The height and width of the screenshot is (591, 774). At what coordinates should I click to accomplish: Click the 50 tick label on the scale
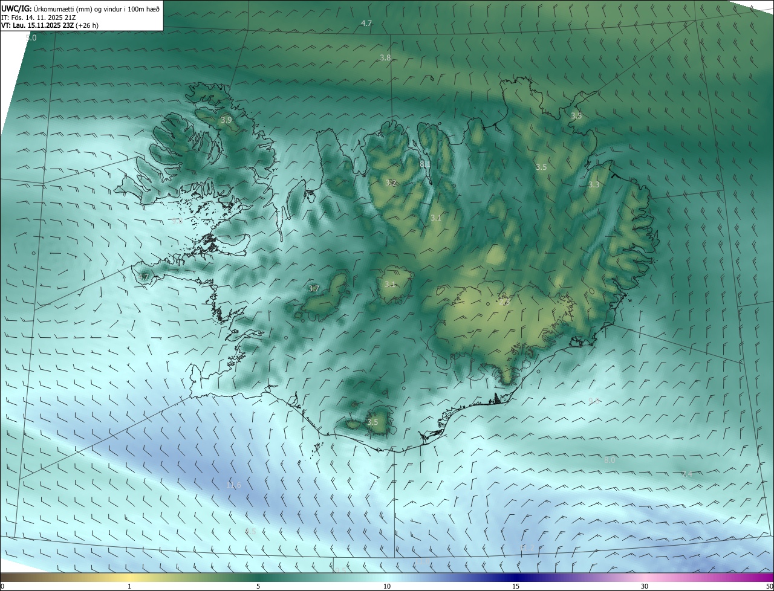click(769, 586)
